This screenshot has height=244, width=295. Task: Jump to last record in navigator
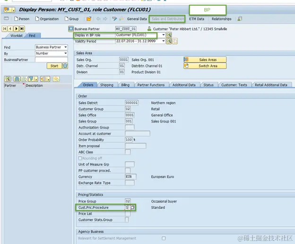(x=22, y=28)
